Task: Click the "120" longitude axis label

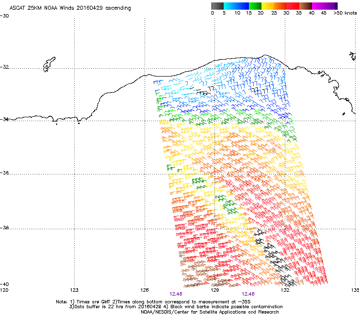Action: click(x=4, y=290)
